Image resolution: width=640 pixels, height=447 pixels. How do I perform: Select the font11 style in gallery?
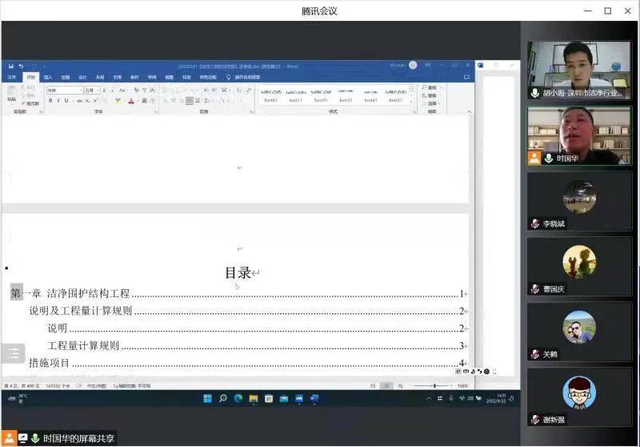295,95
